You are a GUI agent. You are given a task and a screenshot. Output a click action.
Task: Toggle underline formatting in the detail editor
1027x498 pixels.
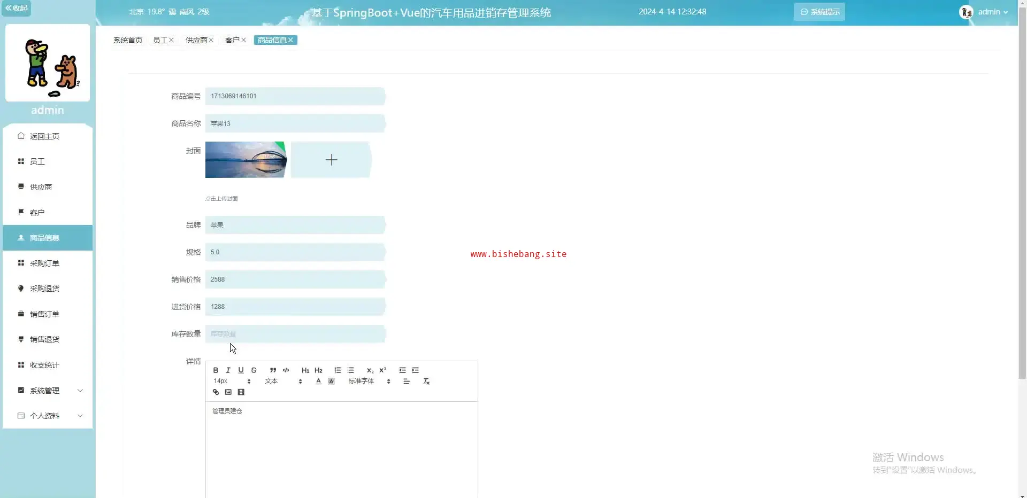coord(241,370)
